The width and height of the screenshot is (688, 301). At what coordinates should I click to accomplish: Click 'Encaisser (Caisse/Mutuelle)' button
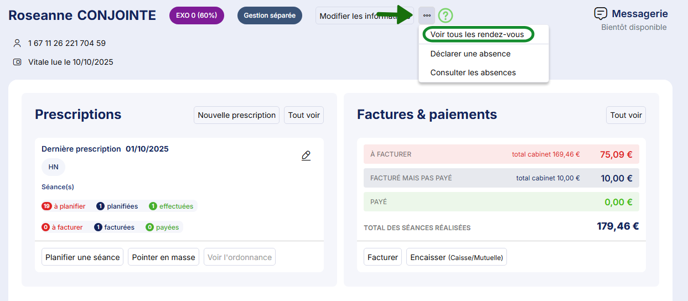pos(457,257)
